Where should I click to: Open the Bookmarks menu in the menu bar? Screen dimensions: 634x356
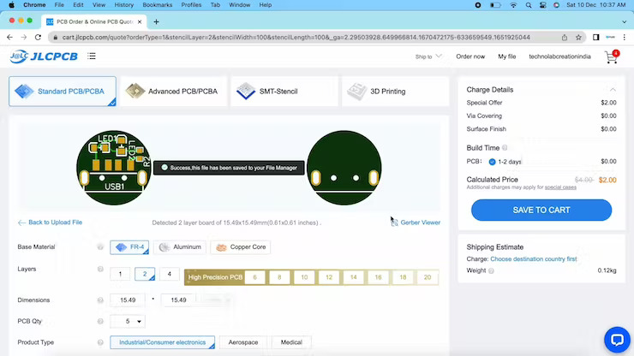[158, 5]
